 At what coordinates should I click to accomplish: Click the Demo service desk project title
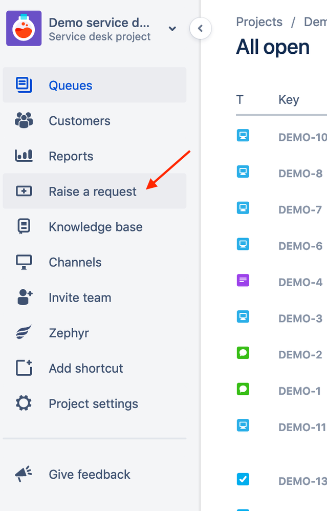(x=99, y=23)
